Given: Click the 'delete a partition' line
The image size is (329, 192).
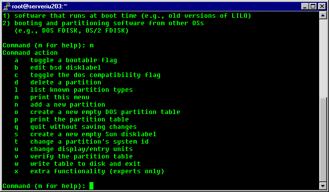Looking at the screenshot, I should (58, 82).
